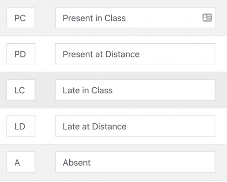Edit the Late in Class description

pyautogui.click(x=135, y=90)
